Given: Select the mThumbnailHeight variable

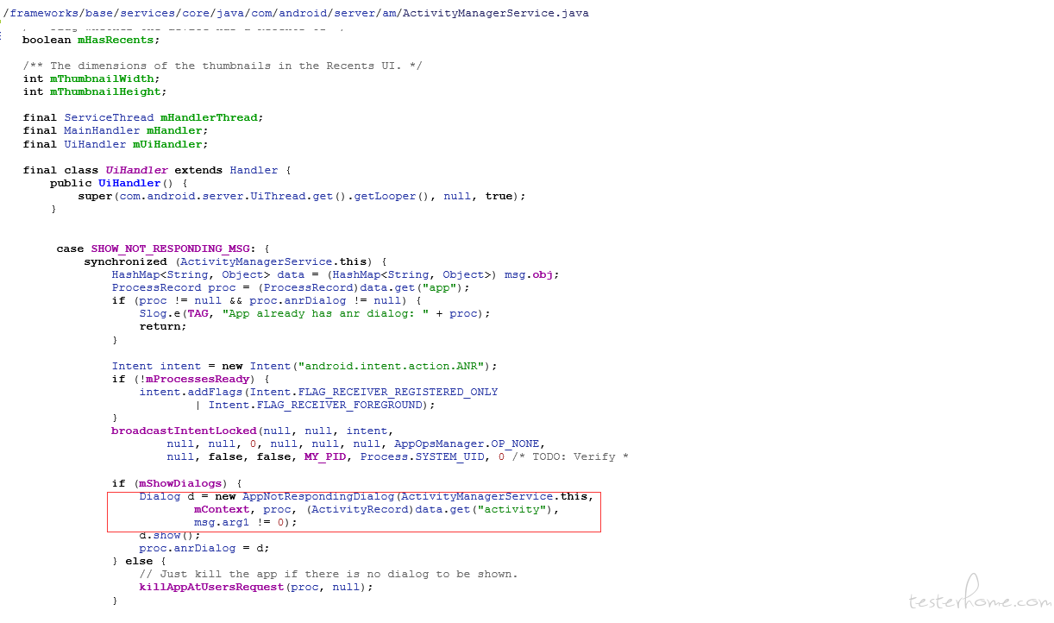Looking at the screenshot, I should [105, 91].
